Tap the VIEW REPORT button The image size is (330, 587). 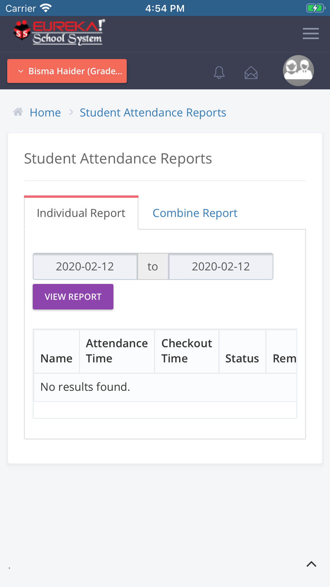tap(73, 296)
